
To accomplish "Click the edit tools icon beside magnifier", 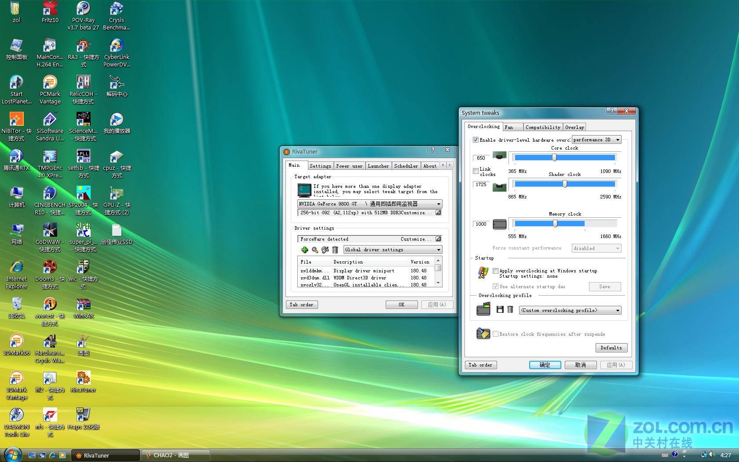I will [x=325, y=250].
